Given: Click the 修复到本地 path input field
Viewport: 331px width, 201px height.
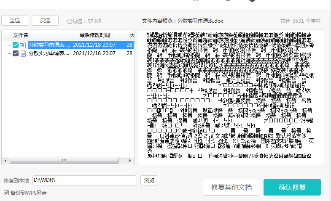Looking at the screenshot, I should [85, 180].
